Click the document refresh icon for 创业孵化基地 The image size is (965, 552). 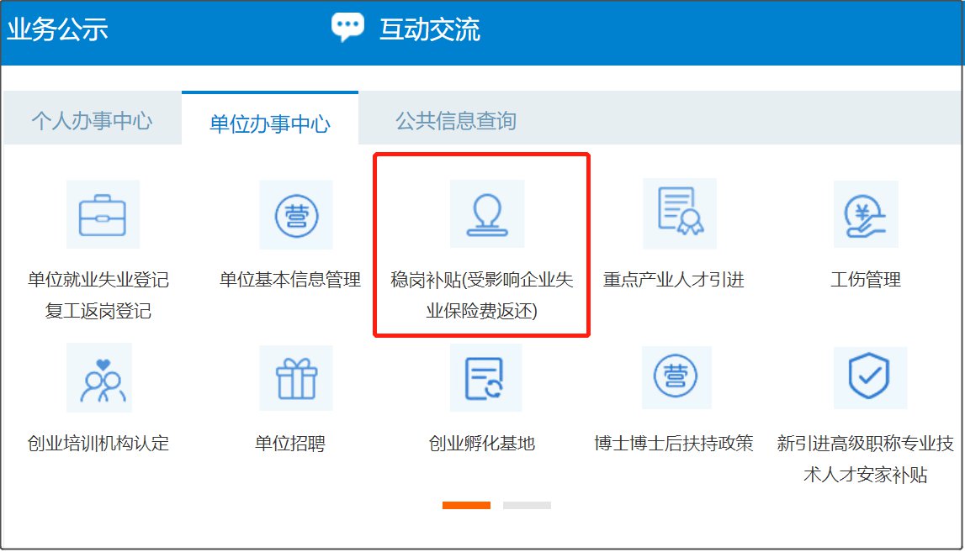(485, 377)
